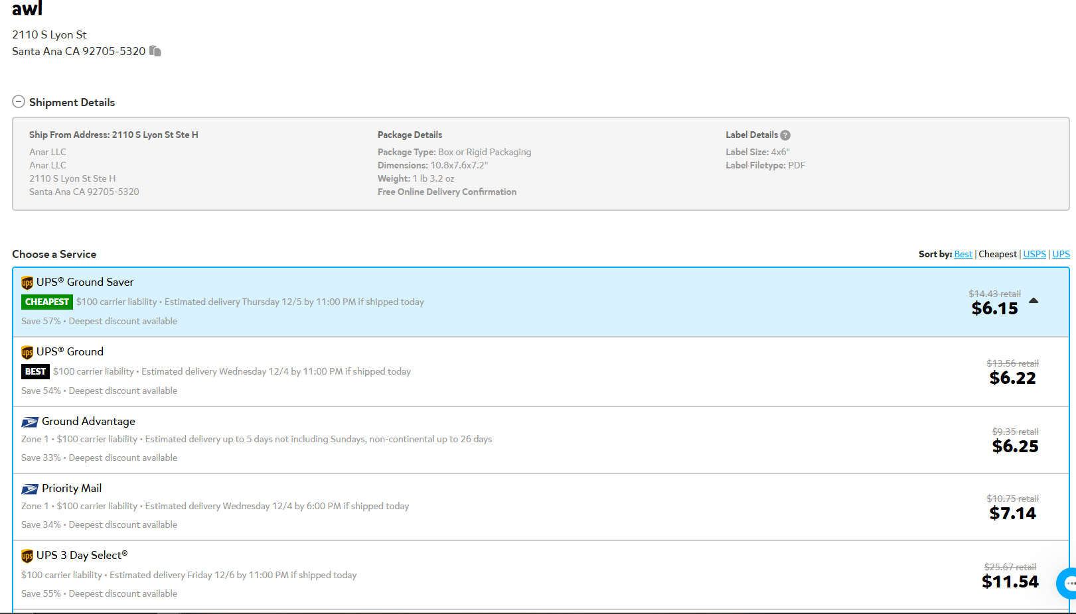Click the $11.54 3 Day Select price
Screen dimensions: 1076x614
coord(1010,582)
